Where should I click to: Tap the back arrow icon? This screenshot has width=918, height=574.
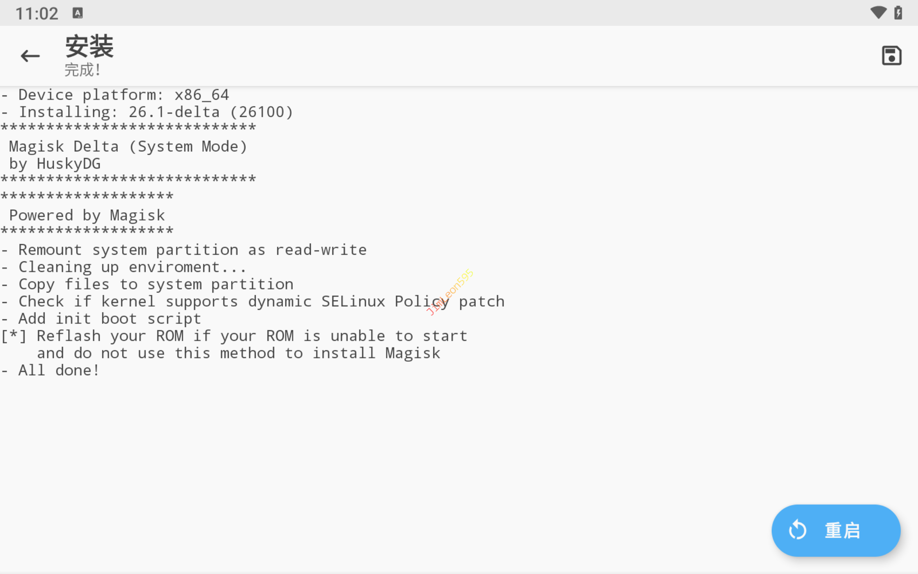(x=30, y=56)
